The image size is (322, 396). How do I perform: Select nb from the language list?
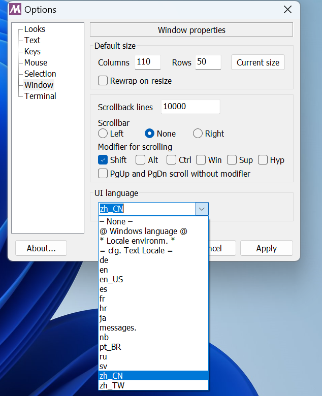tap(153, 337)
